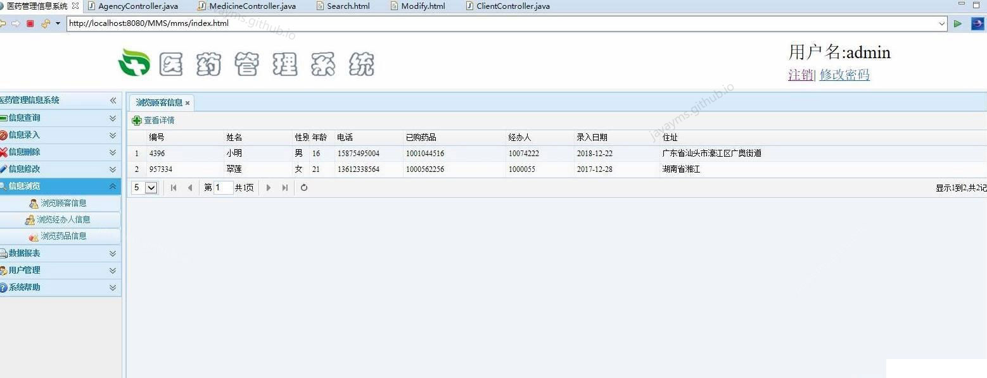Jump to last page using pagination icon

click(x=284, y=187)
